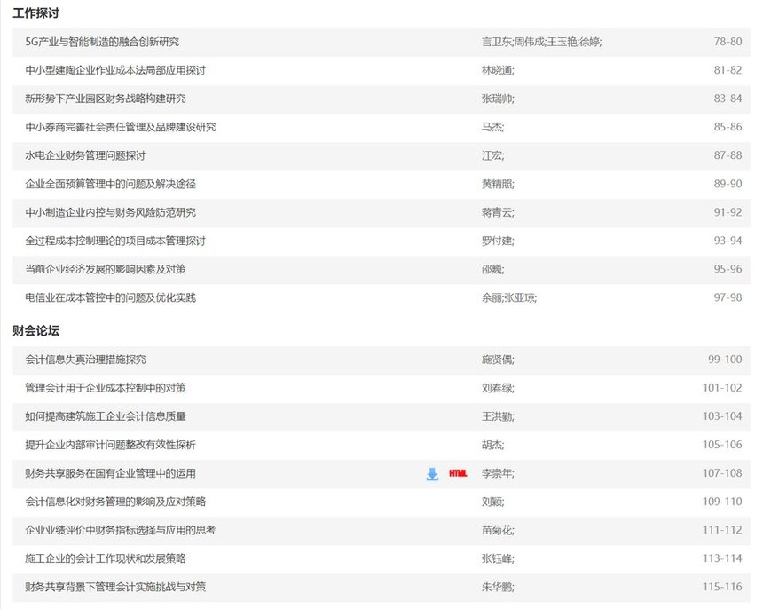Click page range 111-112
This screenshot has height=609, width=763.
[722, 530]
